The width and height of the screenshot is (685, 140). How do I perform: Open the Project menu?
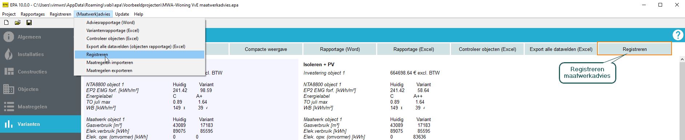9,14
